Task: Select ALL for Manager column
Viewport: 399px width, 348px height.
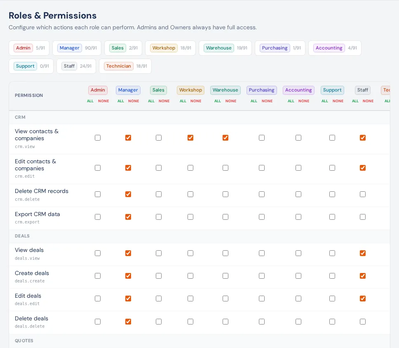Action: (121, 101)
